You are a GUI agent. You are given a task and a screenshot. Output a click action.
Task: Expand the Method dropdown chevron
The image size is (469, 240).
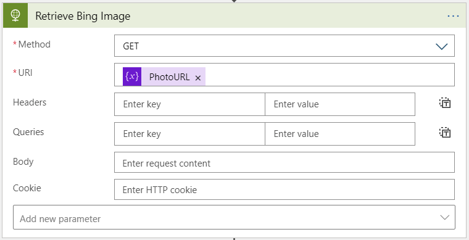click(441, 46)
